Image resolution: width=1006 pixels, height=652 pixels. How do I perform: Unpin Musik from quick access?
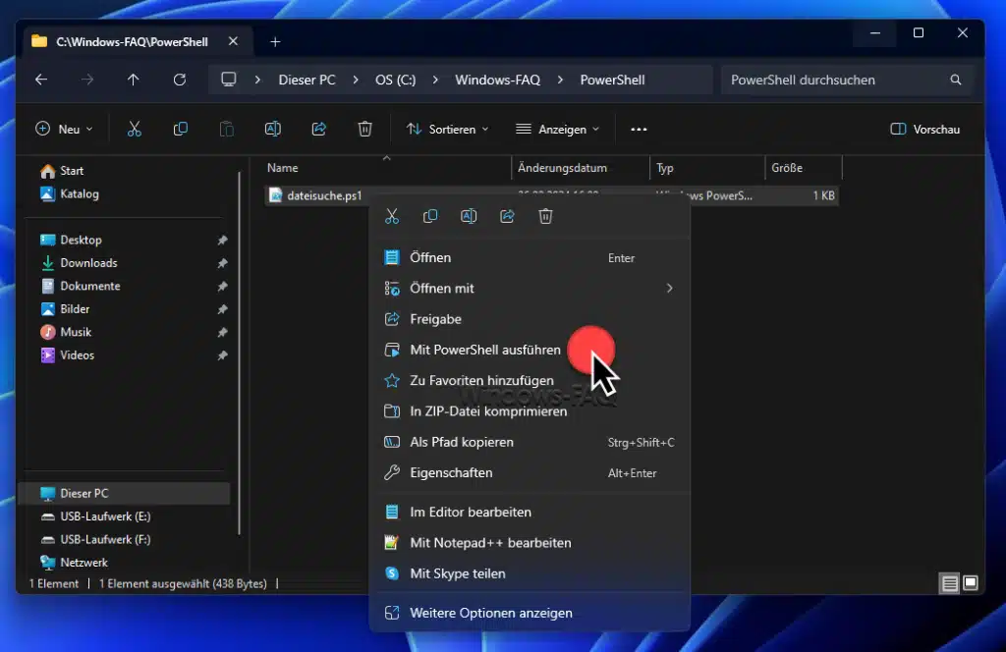pyautogui.click(x=222, y=332)
